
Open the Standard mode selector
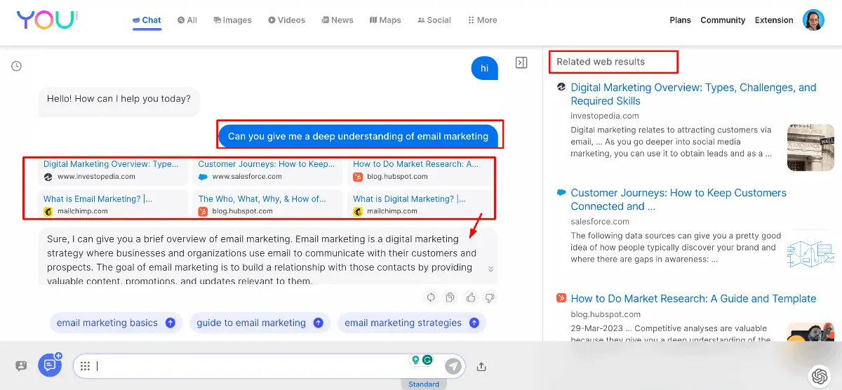(424, 384)
